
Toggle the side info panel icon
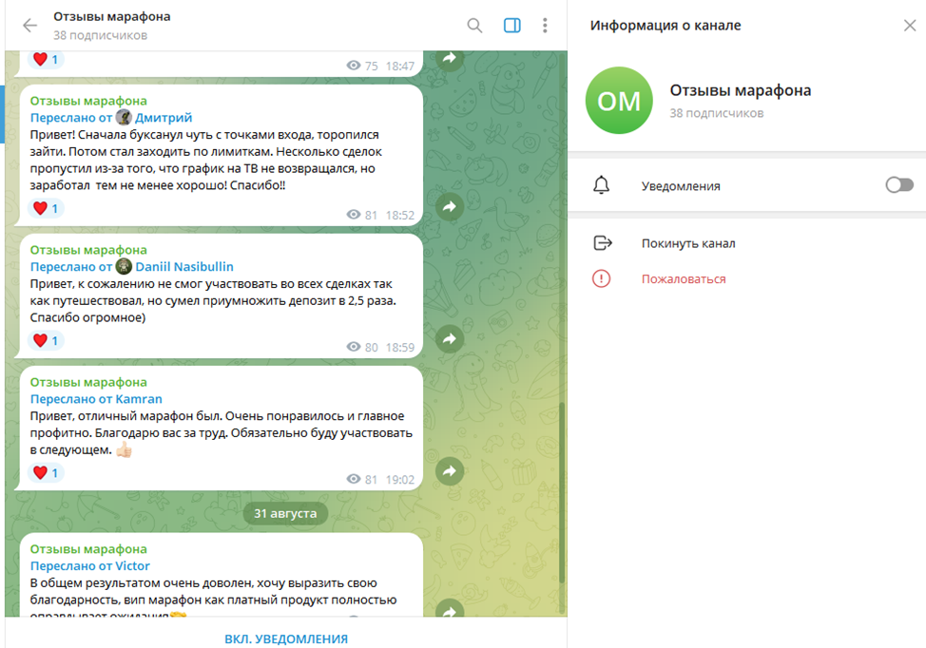click(512, 26)
